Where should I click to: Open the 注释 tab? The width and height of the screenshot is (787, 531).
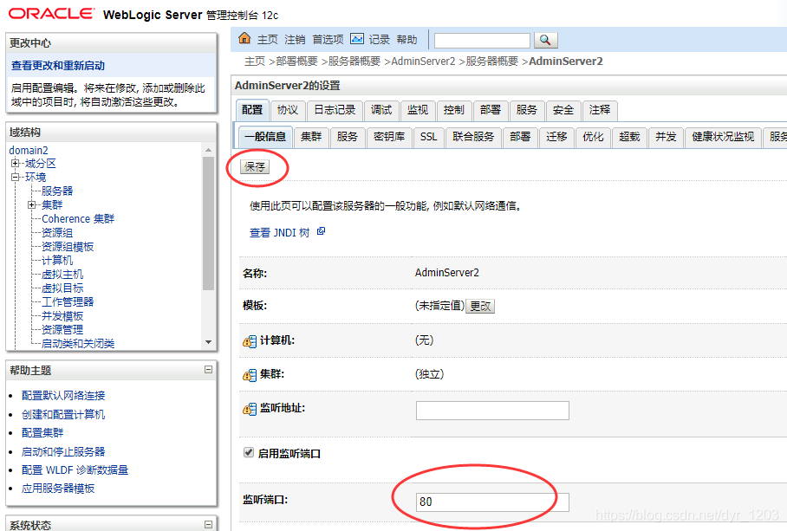pos(600,110)
